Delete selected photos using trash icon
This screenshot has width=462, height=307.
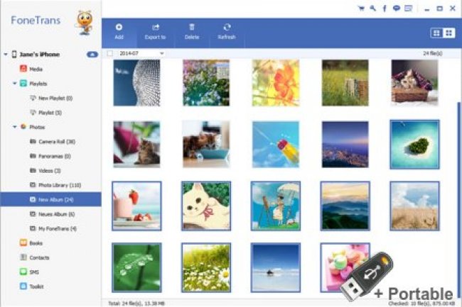click(x=192, y=31)
